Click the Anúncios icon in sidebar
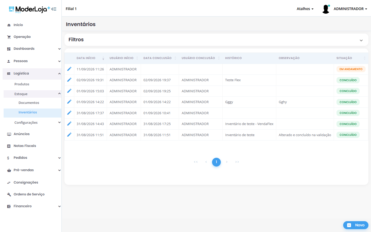This screenshot has height=232, width=371. pos(9,134)
